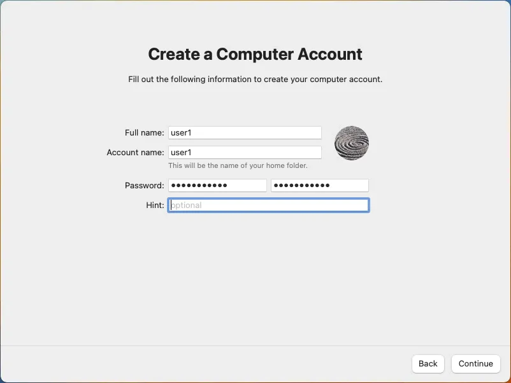
Task: Click the "Full name:" label
Action: pyautogui.click(x=145, y=132)
